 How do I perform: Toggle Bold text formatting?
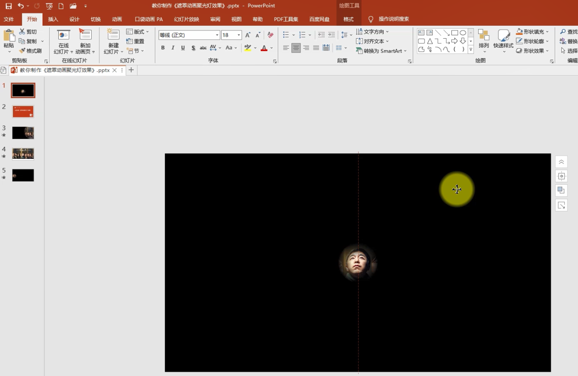(x=163, y=48)
